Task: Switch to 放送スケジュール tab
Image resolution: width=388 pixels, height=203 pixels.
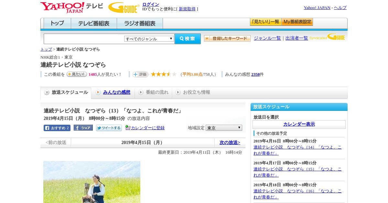Action: [66, 92]
